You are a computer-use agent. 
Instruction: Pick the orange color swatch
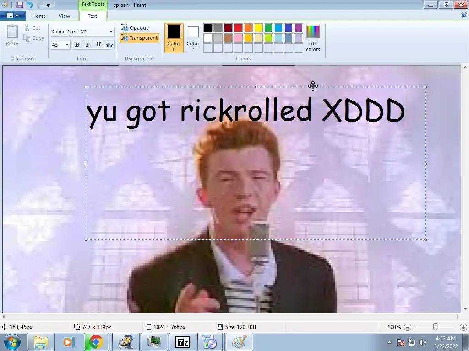(248, 28)
